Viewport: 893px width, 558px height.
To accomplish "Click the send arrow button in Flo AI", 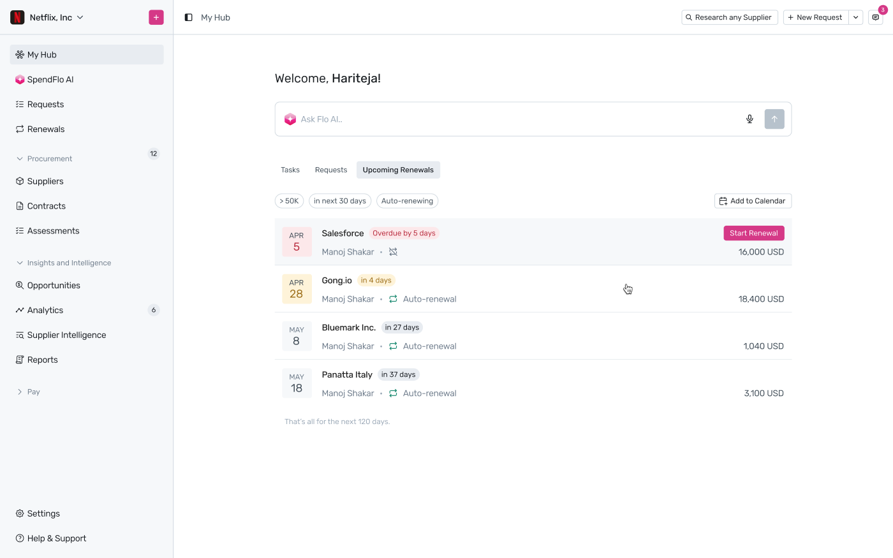I will 774,119.
